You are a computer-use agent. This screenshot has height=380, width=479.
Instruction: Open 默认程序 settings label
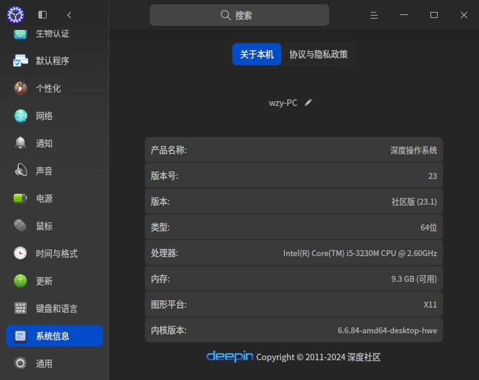pyautogui.click(x=53, y=60)
